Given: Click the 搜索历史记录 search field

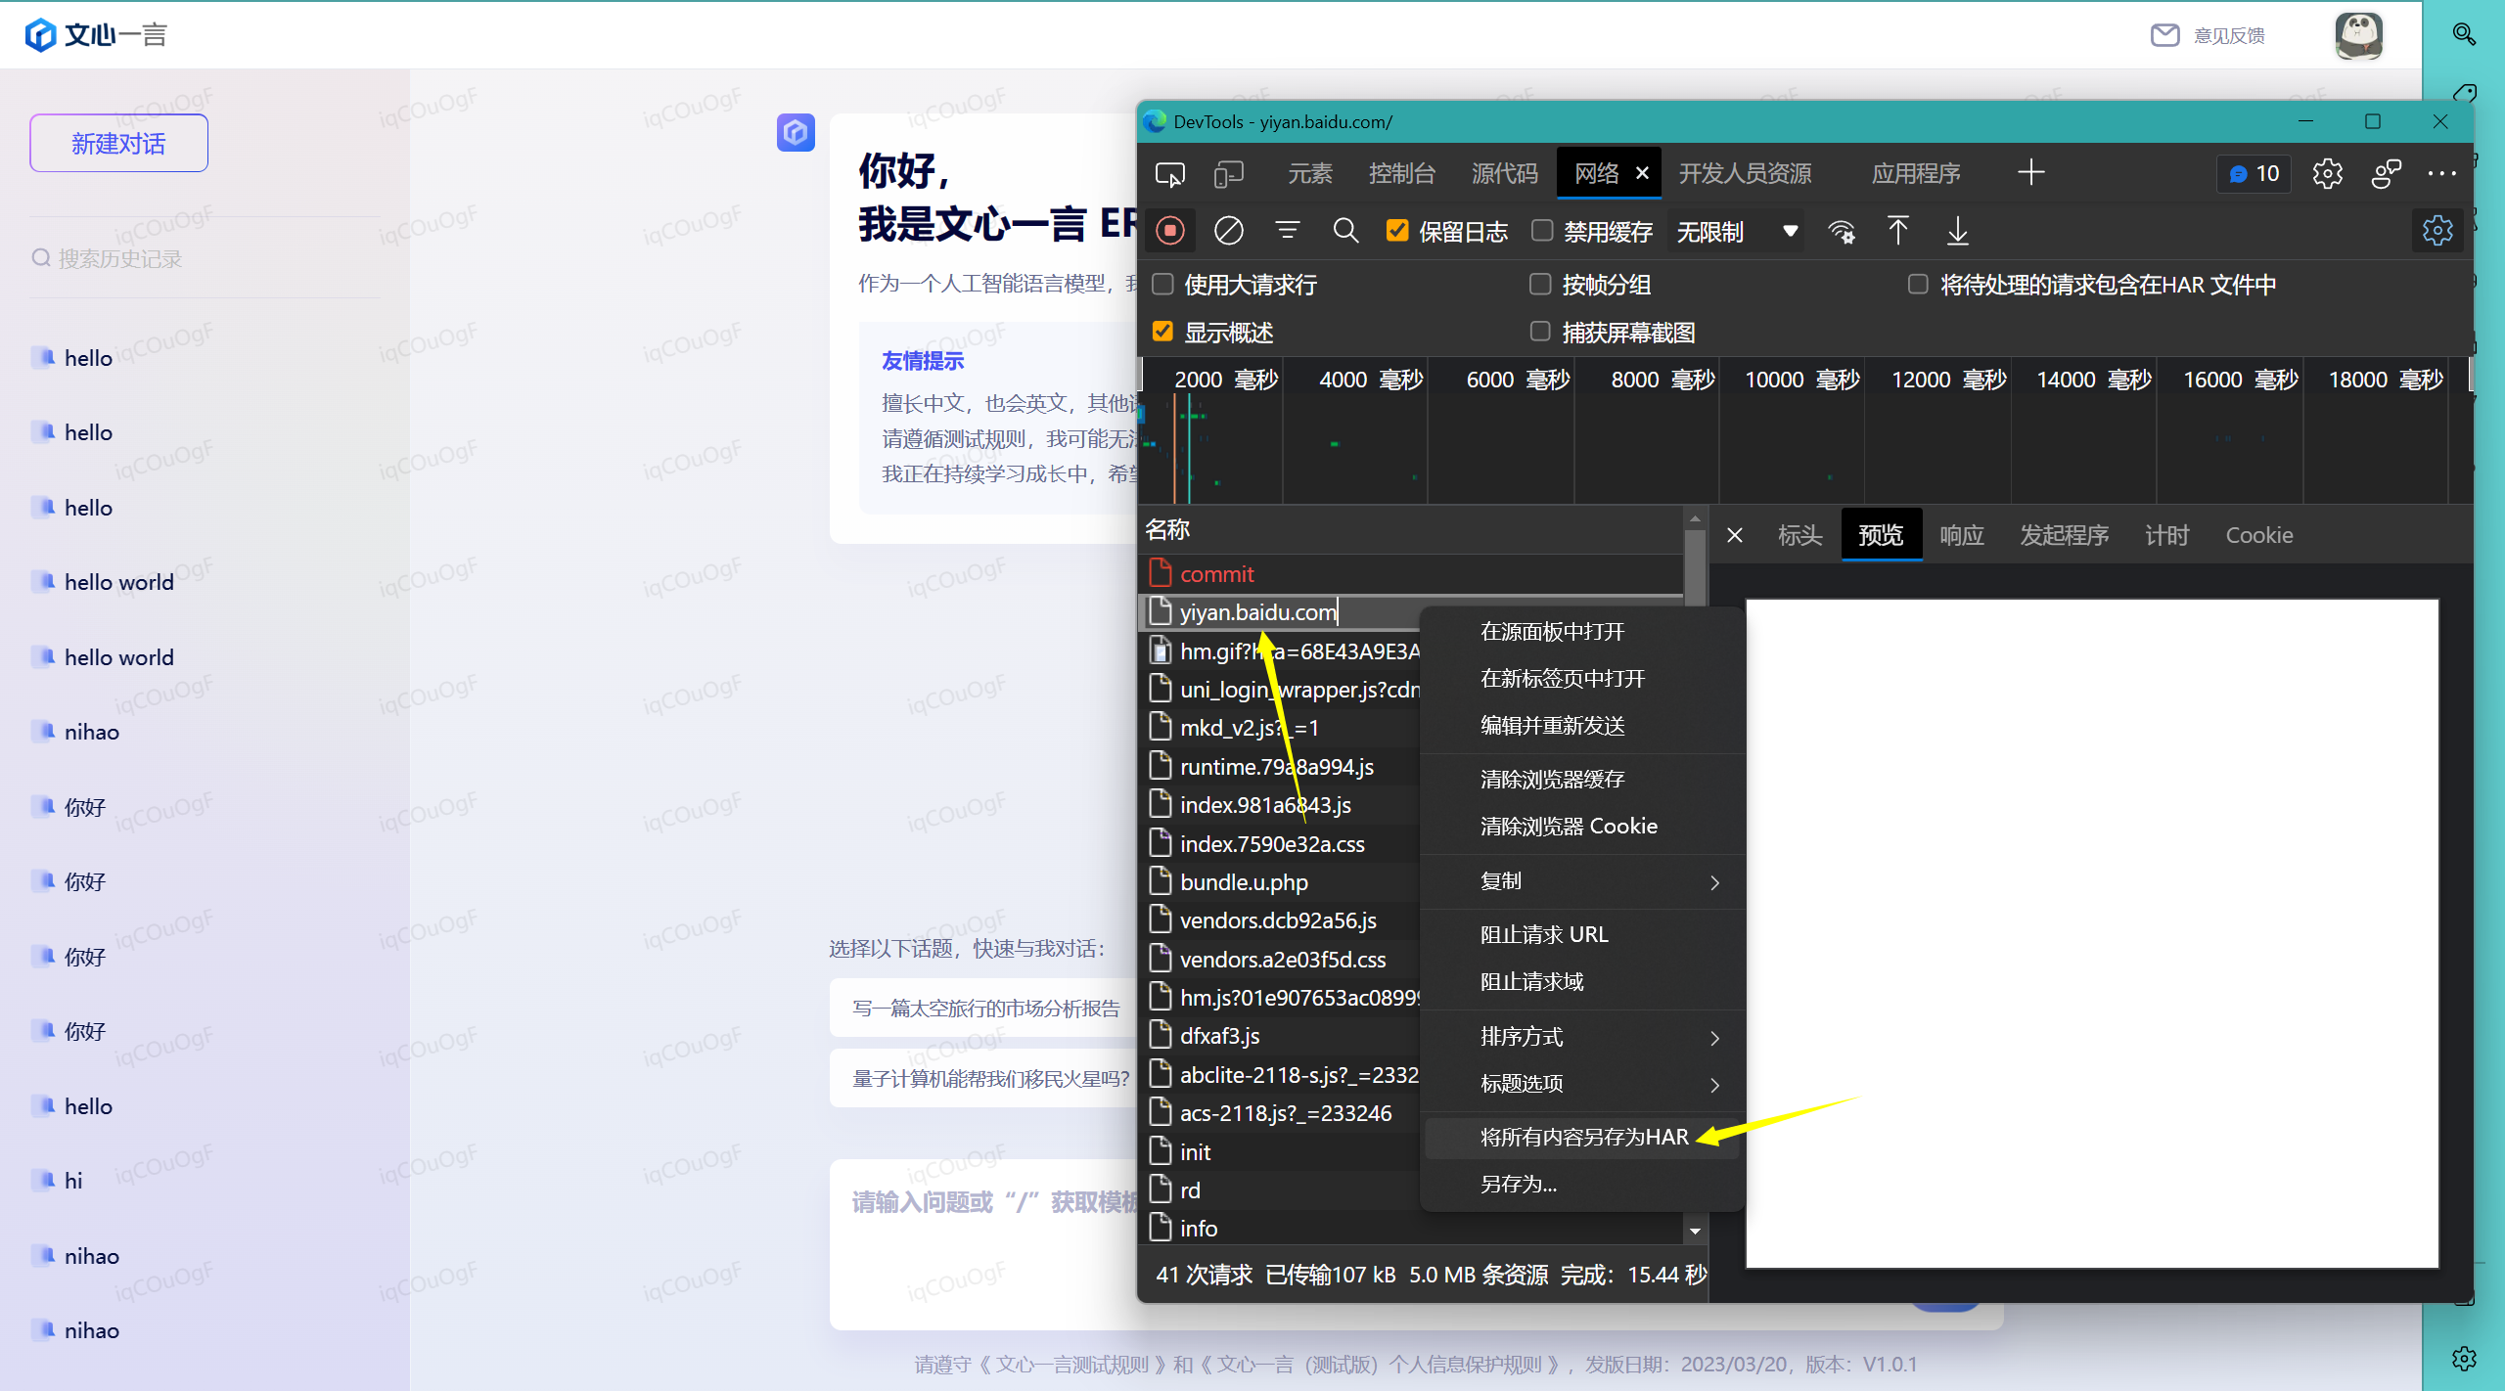Looking at the screenshot, I should tap(120, 258).
